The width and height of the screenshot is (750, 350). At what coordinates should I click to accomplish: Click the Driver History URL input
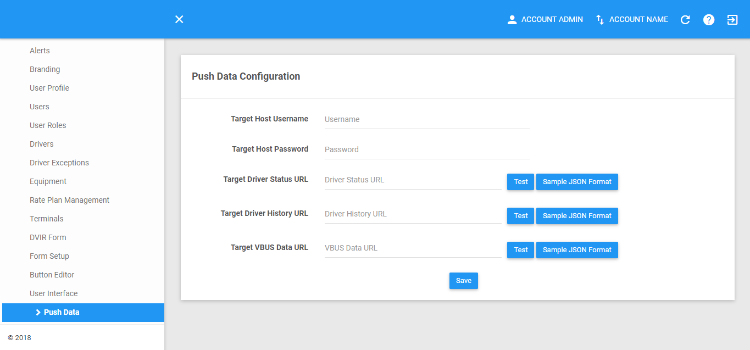413,214
